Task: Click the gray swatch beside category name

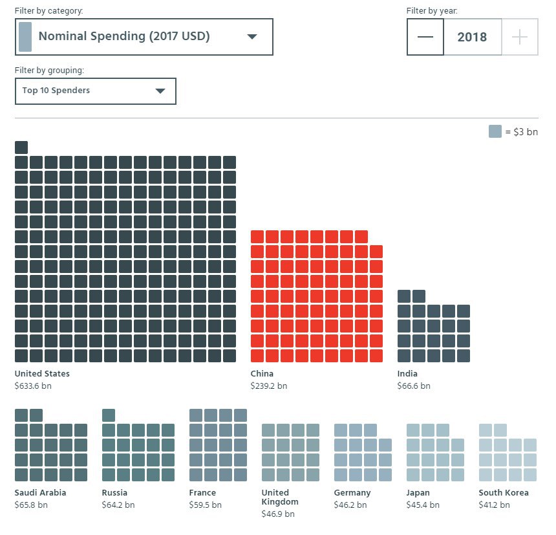Action: [x=25, y=37]
